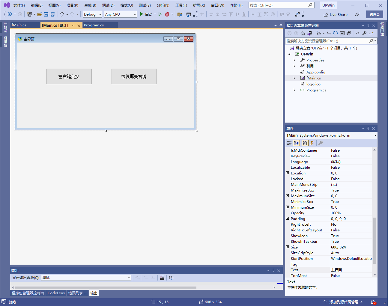This screenshot has width=388, height=306.
Task: Click the Pending Changes Filter clock icon
Action: (x=319, y=33)
